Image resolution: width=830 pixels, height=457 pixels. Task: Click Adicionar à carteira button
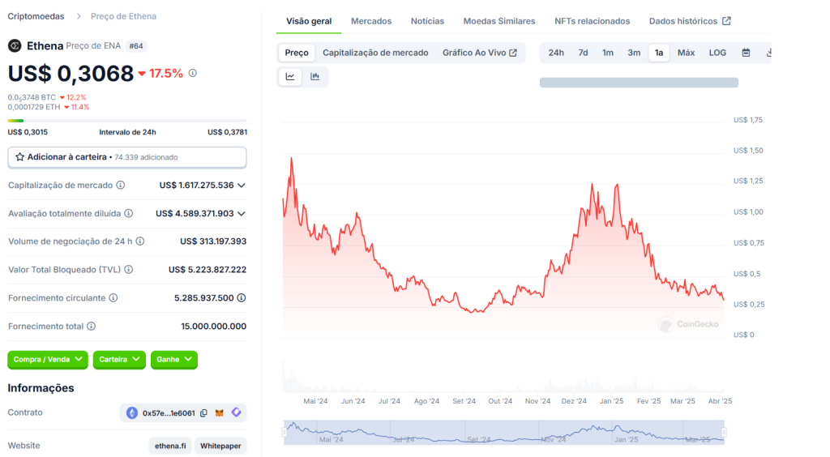pyautogui.click(x=127, y=157)
